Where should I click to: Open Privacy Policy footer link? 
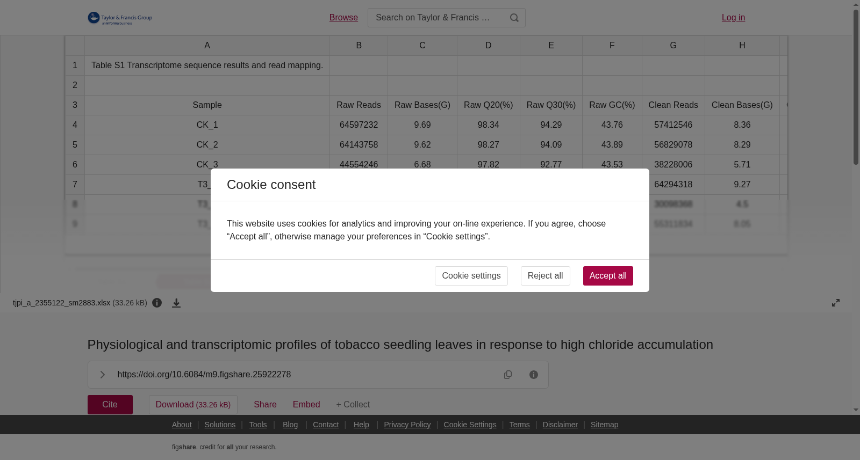click(x=407, y=425)
